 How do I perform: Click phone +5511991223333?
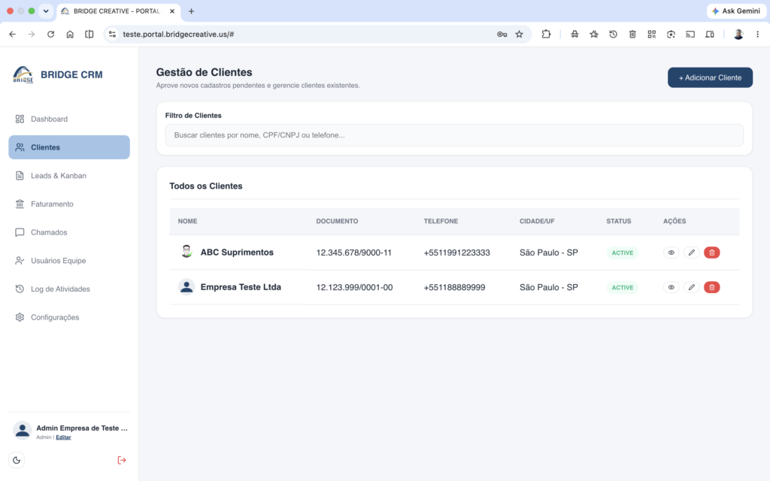456,253
